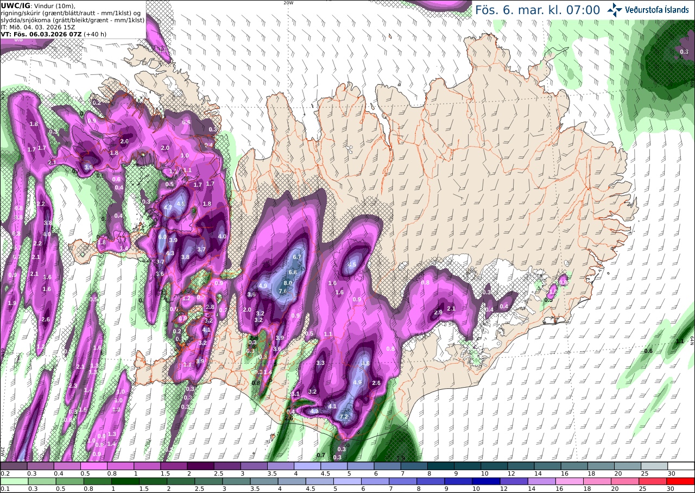Click the 2.9 precipitation value on the map
The width and height of the screenshot is (695, 493).
(x=439, y=312)
